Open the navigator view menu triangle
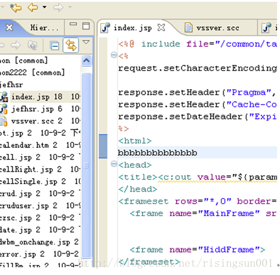Image resolution: width=280 pixels, height=275 pixels. [86, 42]
